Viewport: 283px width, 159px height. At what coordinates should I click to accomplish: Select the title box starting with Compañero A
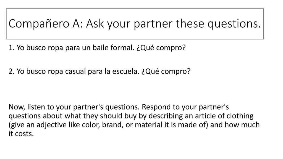[x=135, y=24]
